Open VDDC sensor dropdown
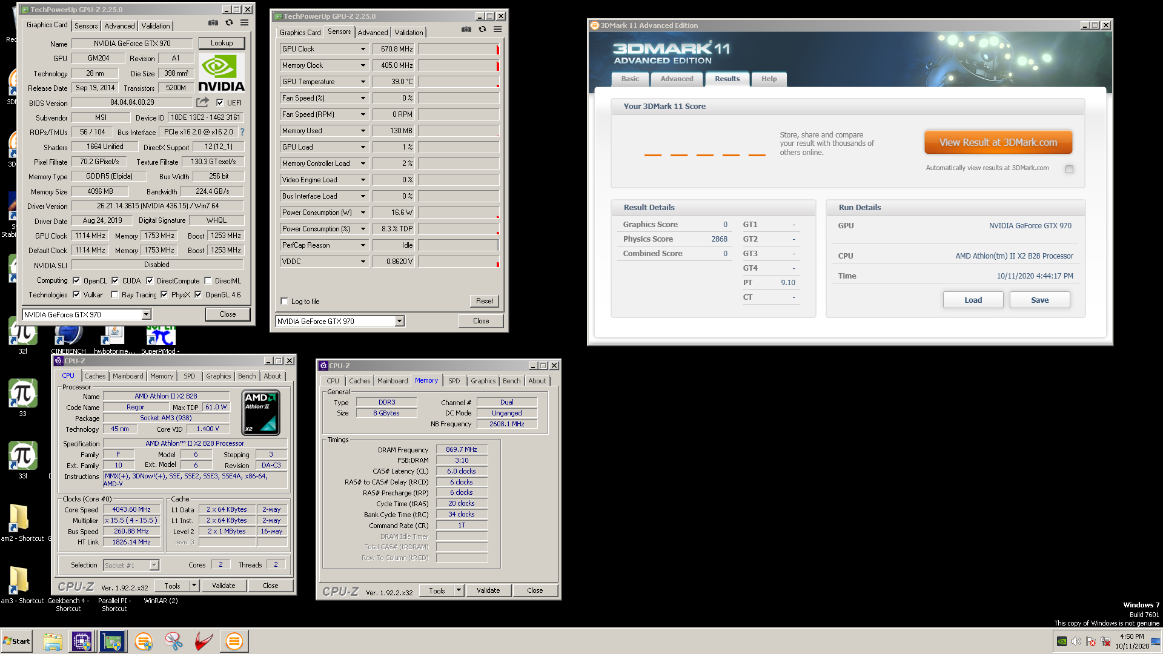The image size is (1163, 654). tap(363, 262)
